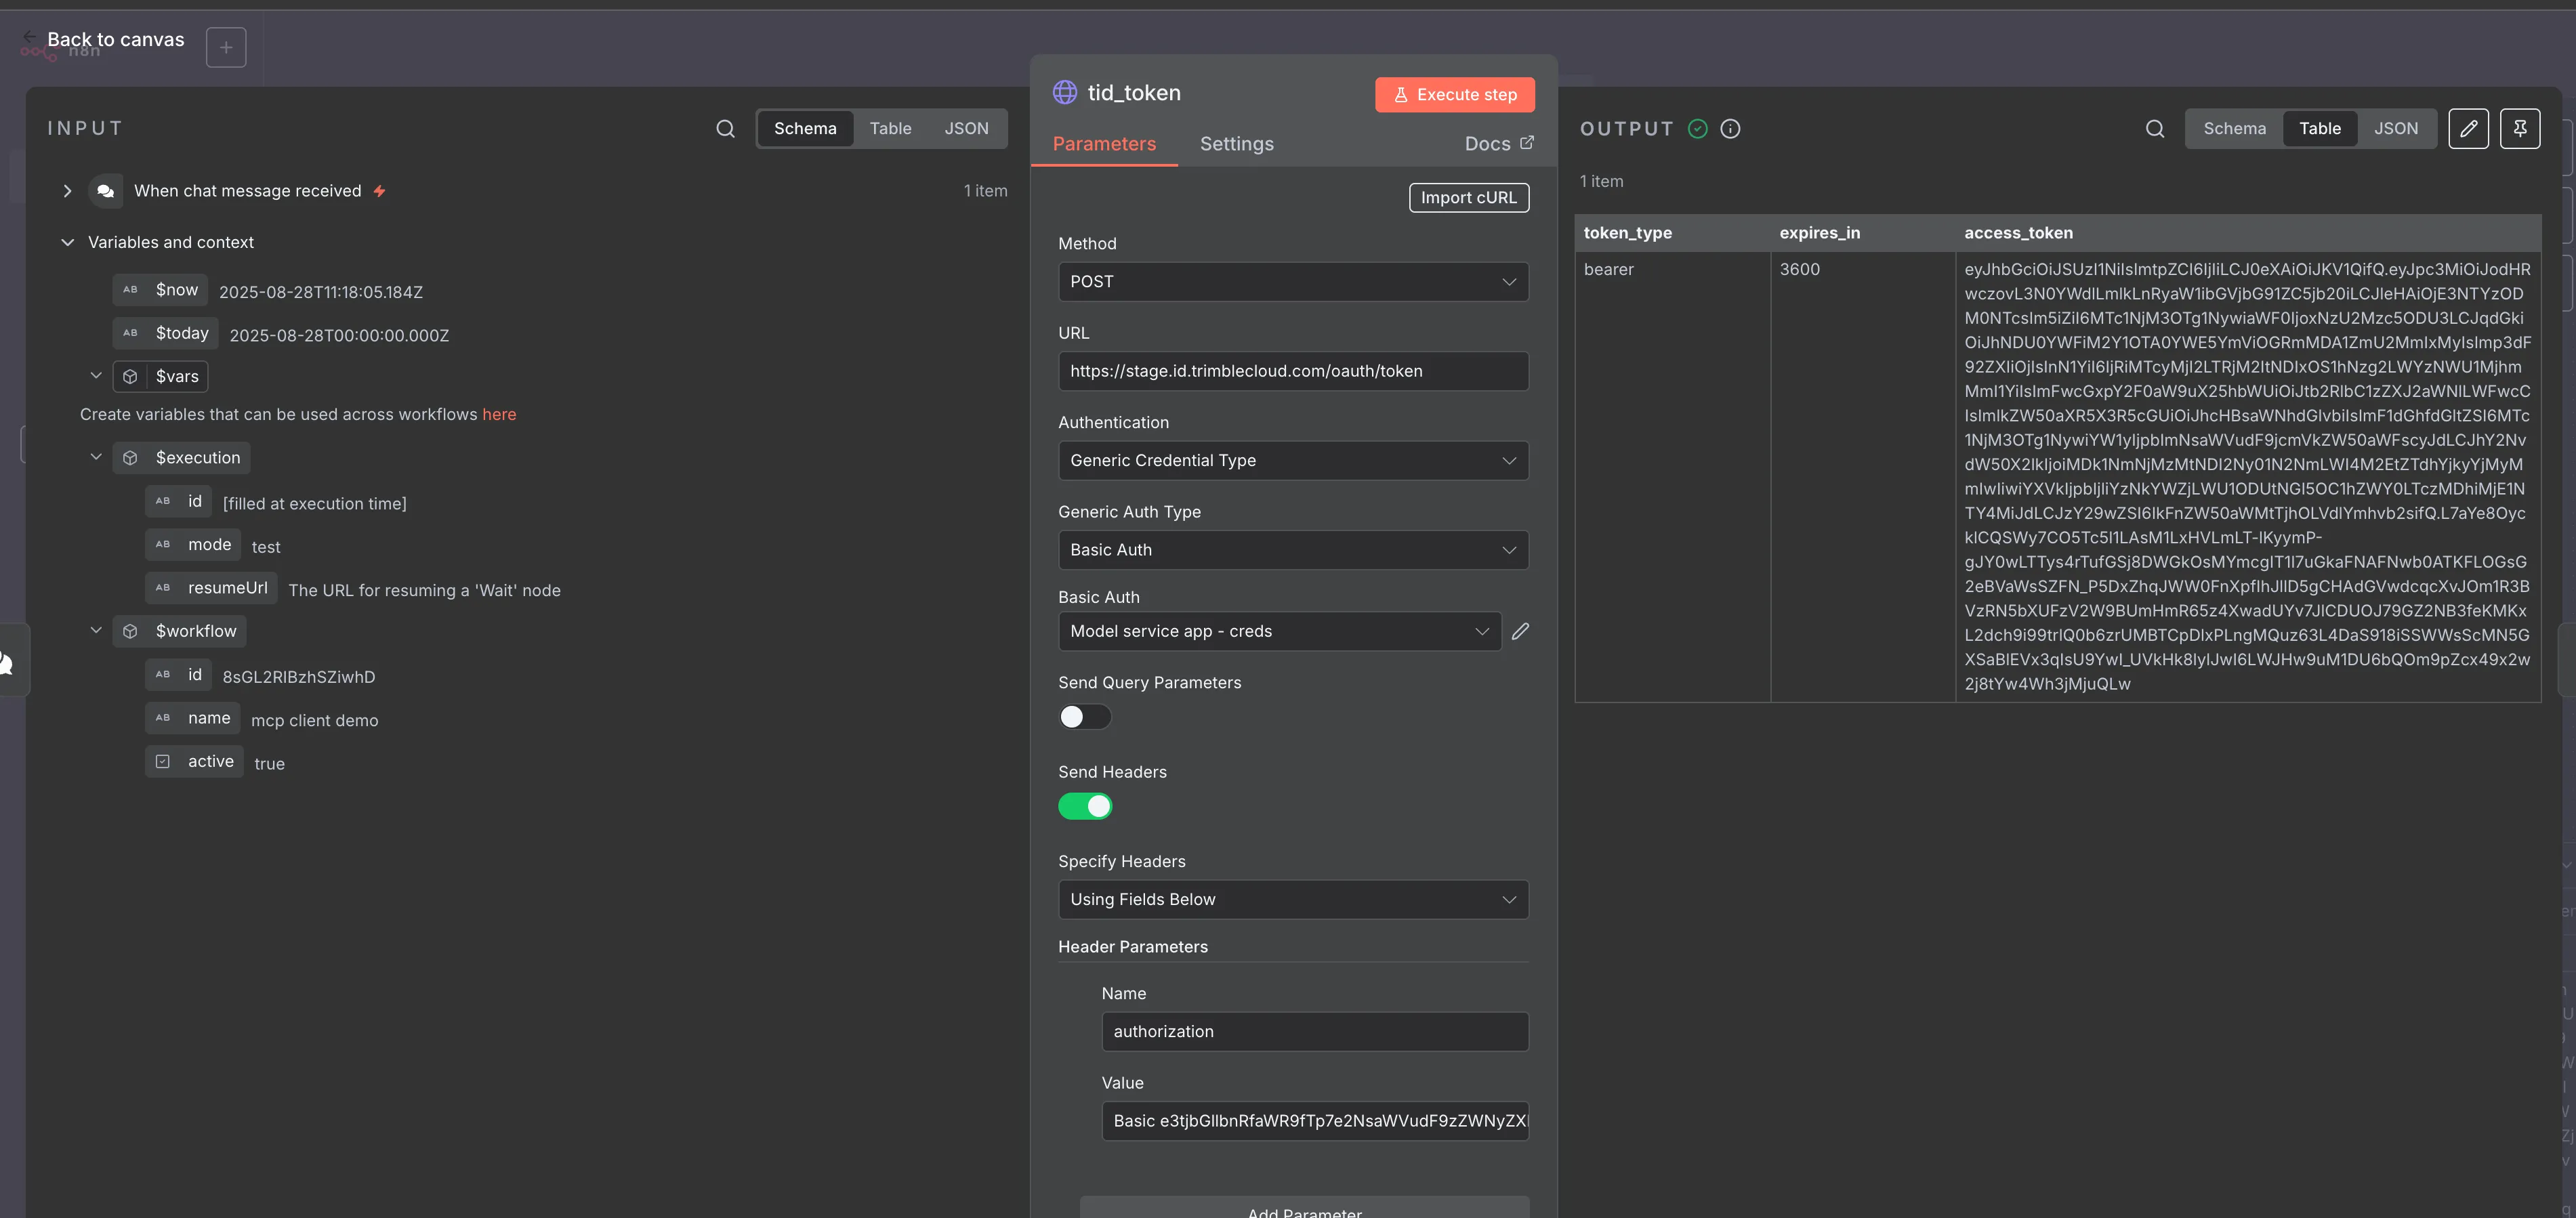The image size is (2576, 1218).
Task: Click the $execution cube icon
Action: (x=130, y=458)
